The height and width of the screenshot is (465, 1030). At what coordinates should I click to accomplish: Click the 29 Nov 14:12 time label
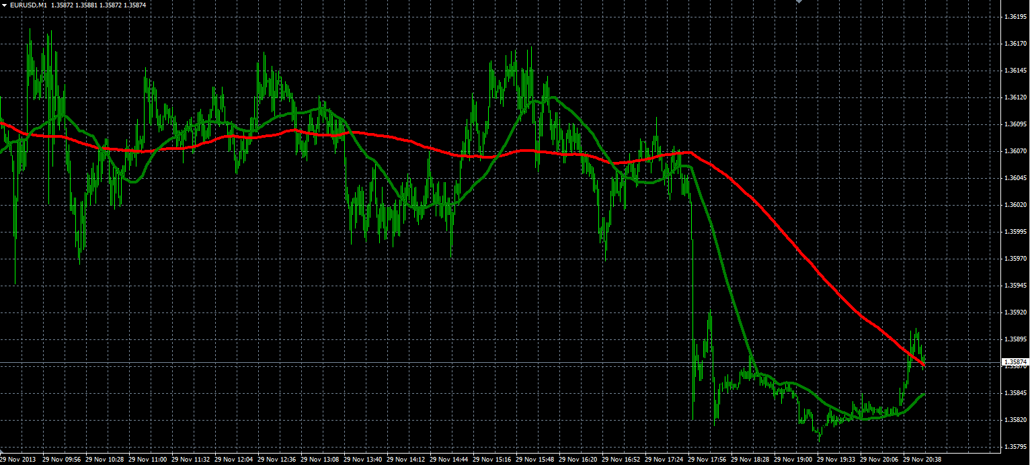(406, 460)
